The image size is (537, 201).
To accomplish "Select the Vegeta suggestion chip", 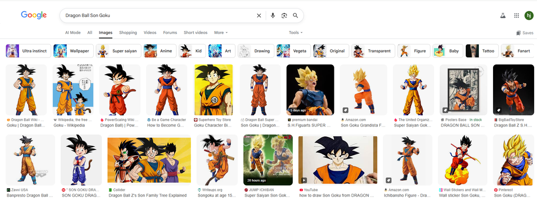I will click(x=293, y=51).
